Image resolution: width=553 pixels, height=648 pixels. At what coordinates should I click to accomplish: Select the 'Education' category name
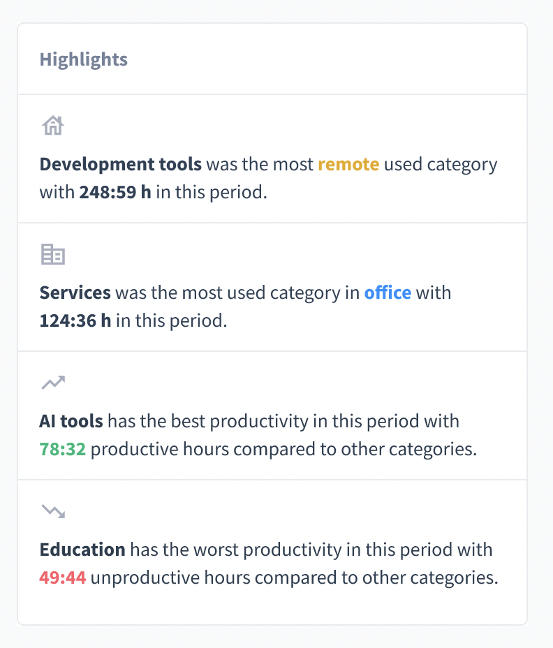click(x=82, y=550)
